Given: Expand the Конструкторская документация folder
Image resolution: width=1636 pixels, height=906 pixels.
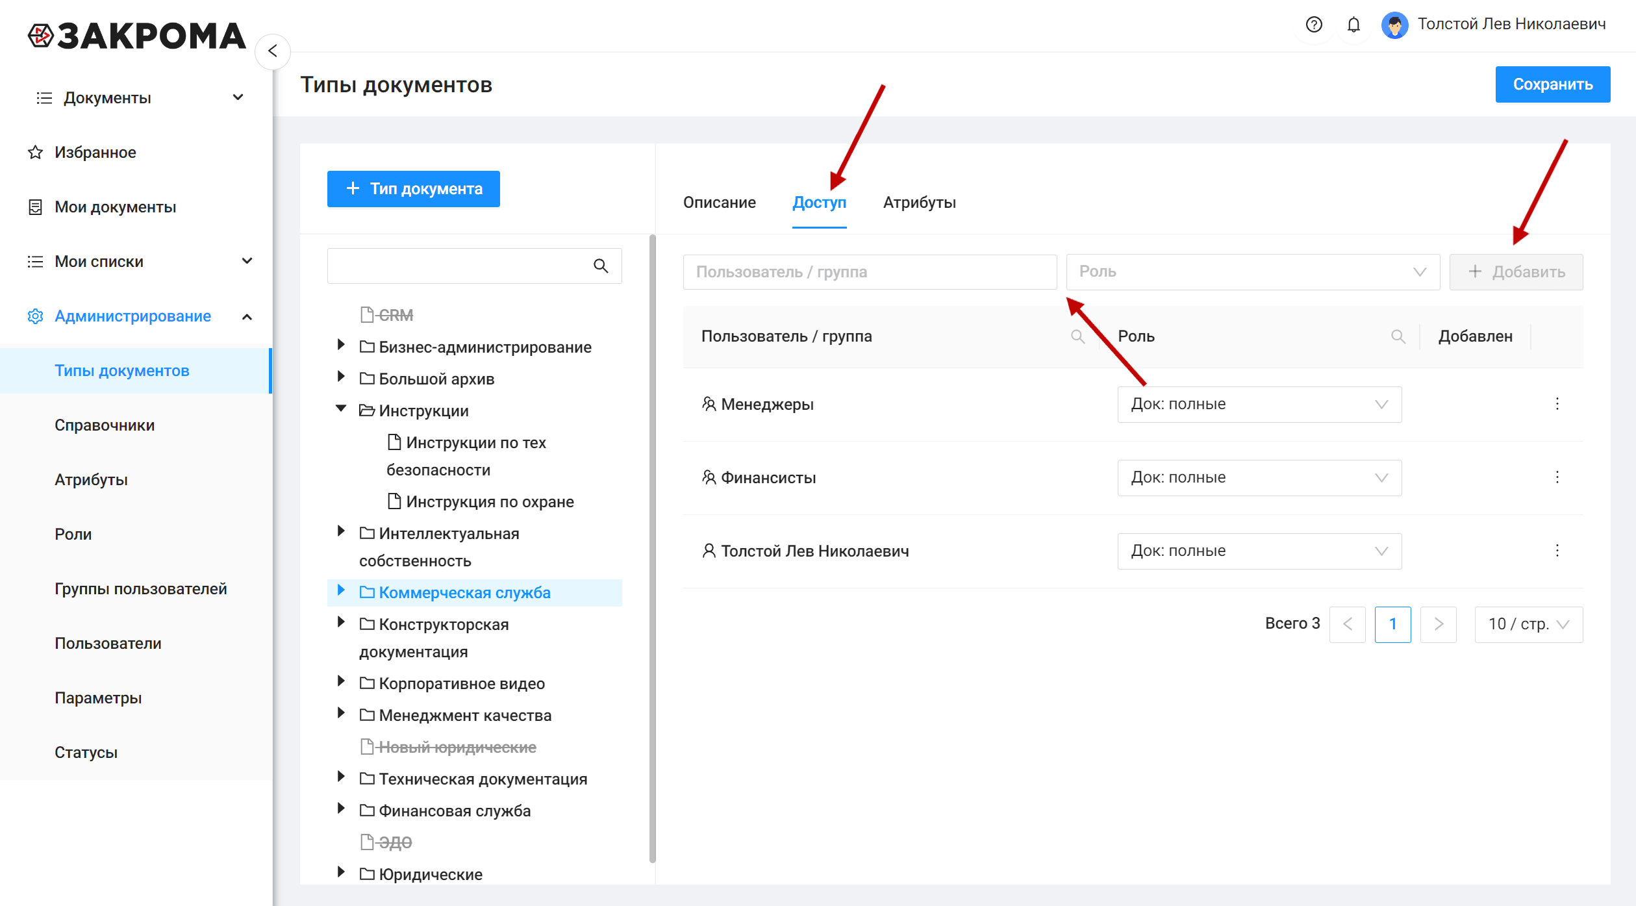Looking at the screenshot, I should (x=340, y=622).
